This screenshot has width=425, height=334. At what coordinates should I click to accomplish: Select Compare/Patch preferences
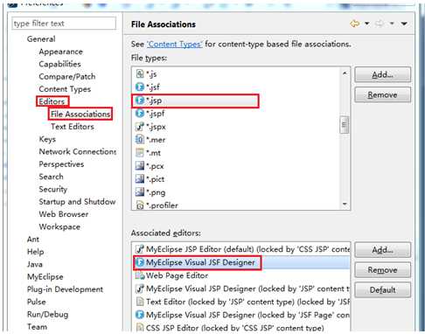click(x=67, y=76)
